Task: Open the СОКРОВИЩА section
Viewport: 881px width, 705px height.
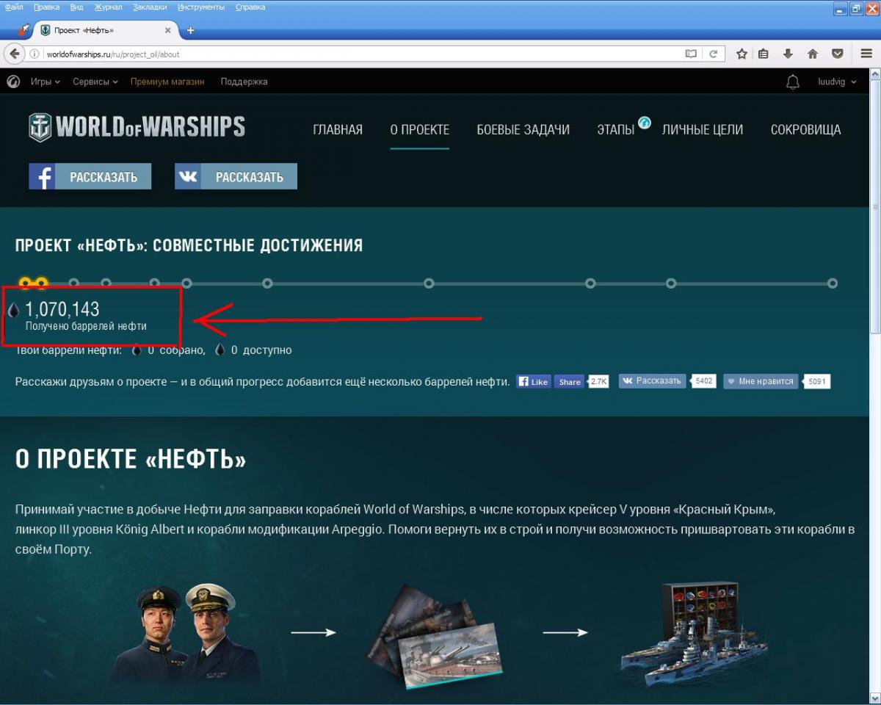Action: (x=806, y=130)
